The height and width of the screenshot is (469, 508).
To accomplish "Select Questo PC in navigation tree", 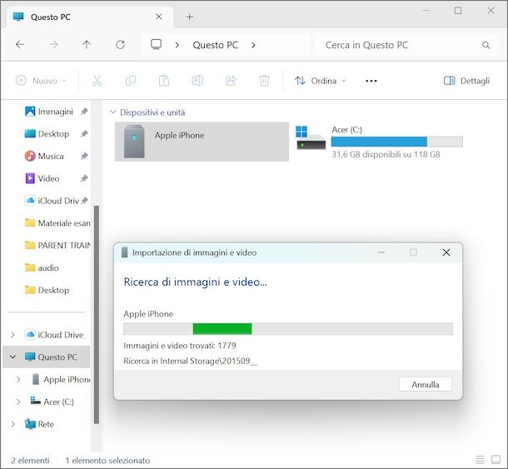I will click(51, 357).
